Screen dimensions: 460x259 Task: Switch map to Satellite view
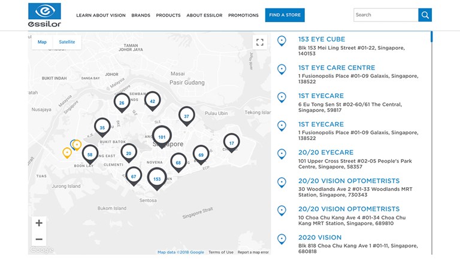point(67,42)
